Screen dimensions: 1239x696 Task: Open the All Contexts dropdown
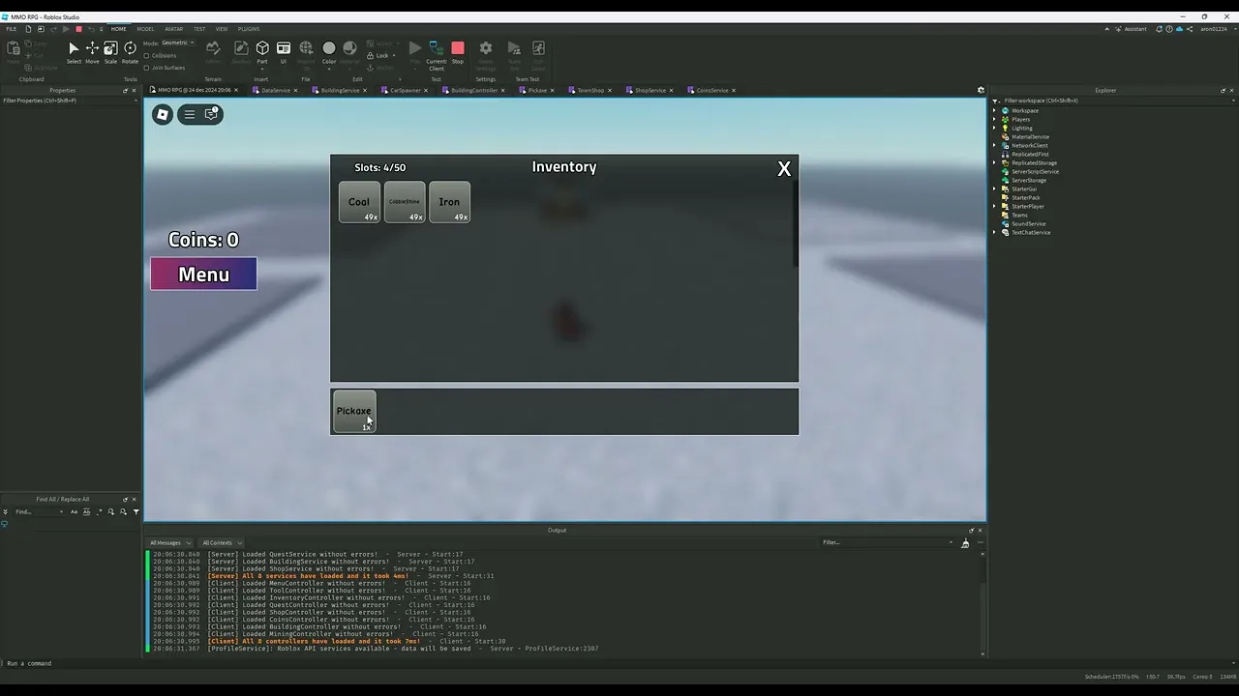222,542
